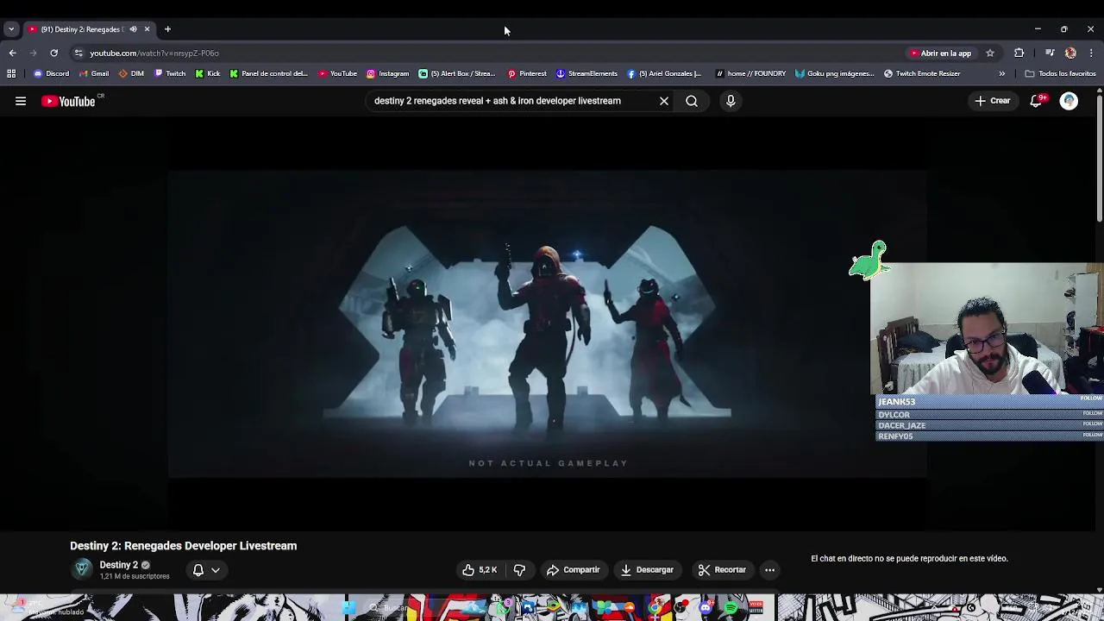Screen dimensions: 1104x621
Task: Open the YouTube notifications bell
Action: pos(1036,101)
